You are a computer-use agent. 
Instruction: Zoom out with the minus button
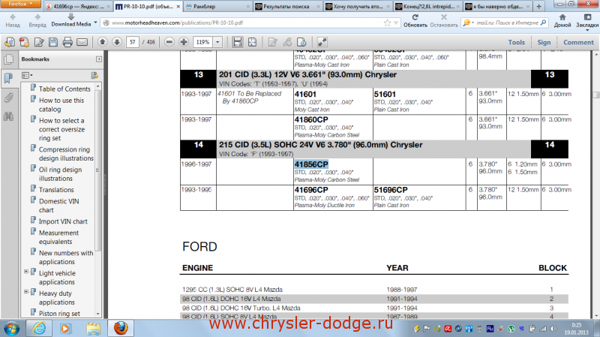click(x=169, y=42)
